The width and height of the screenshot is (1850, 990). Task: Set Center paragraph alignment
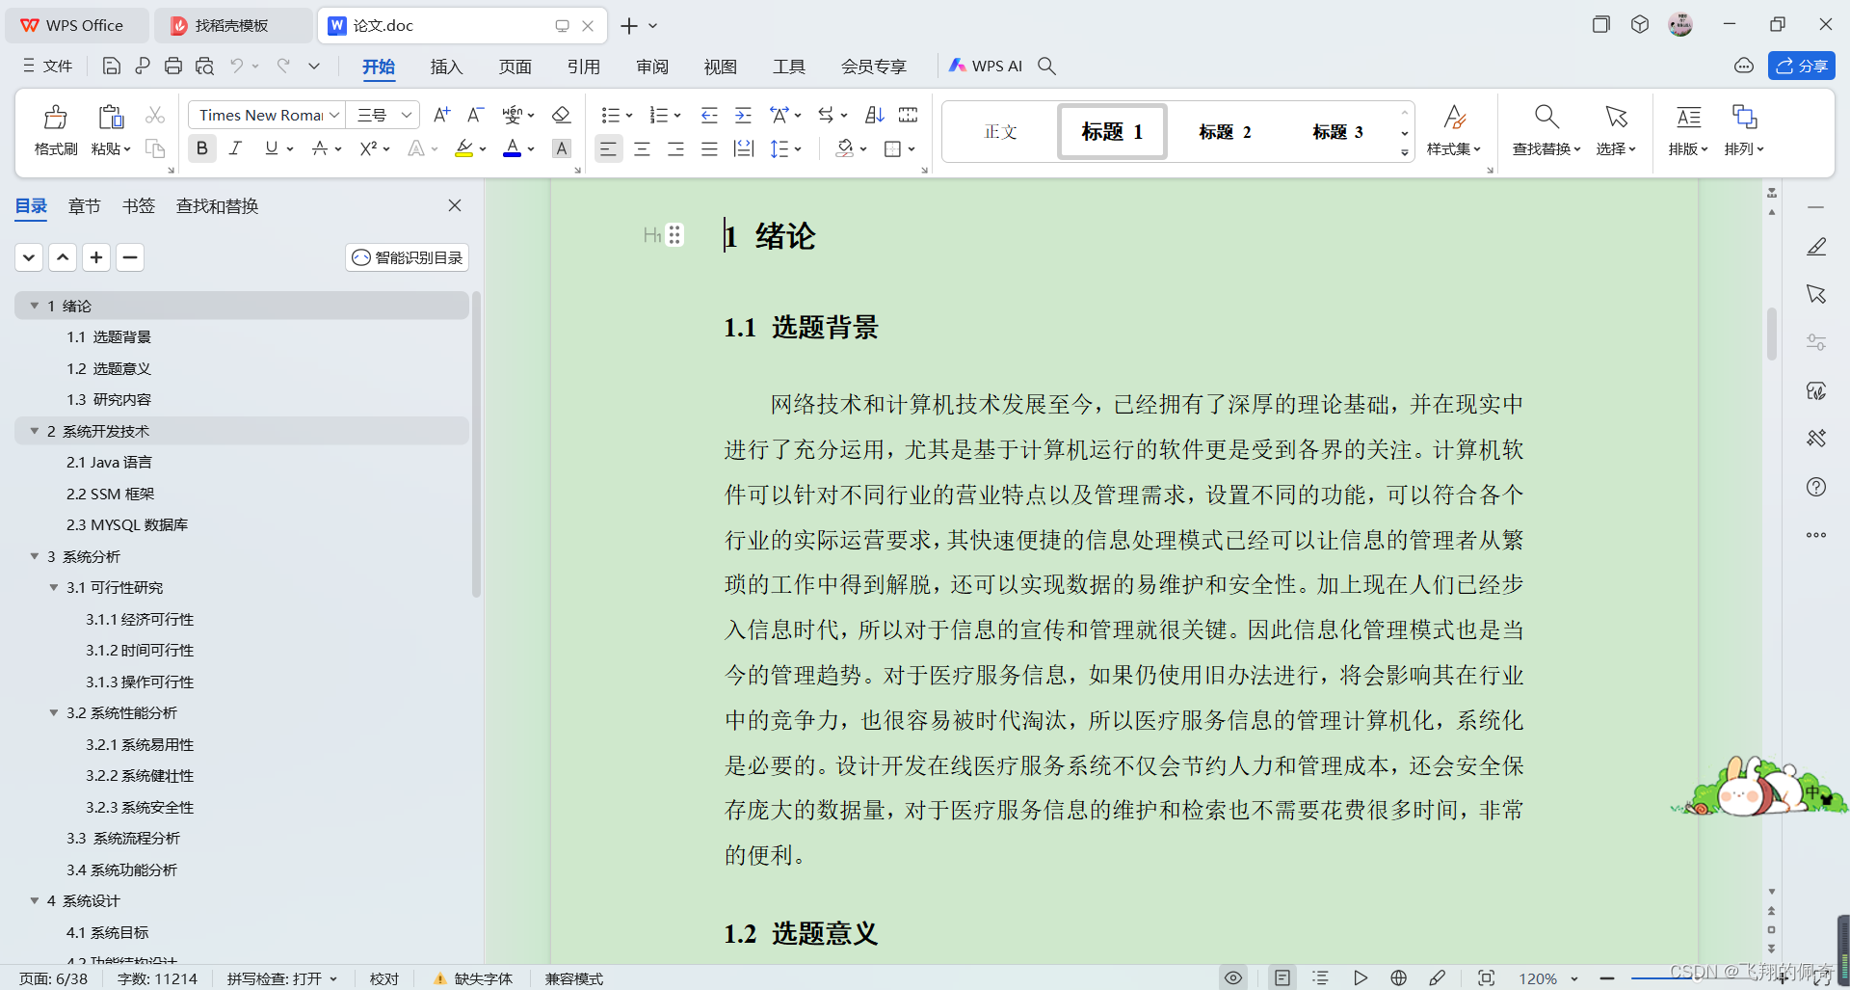click(642, 148)
